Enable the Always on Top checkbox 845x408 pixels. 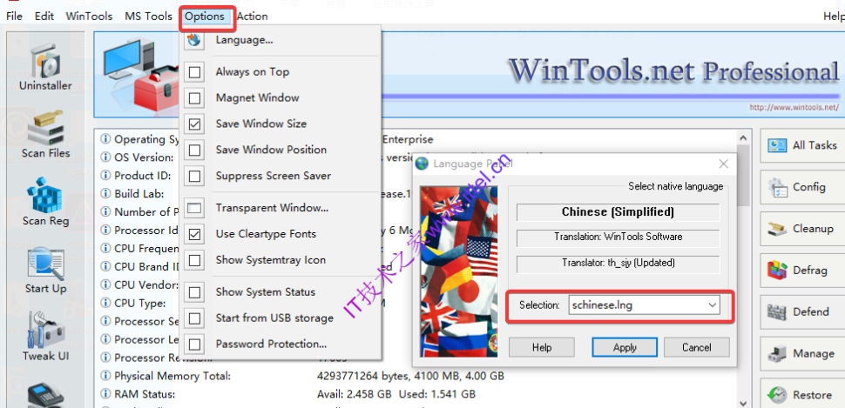(196, 72)
